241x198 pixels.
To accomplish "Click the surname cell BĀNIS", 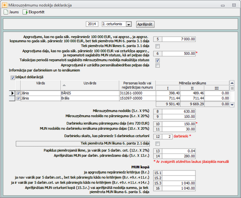I will coord(90,93).
